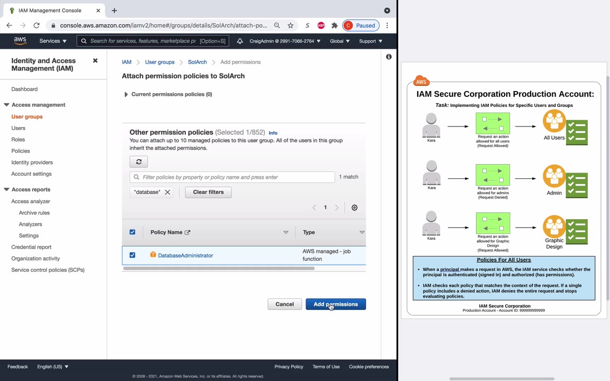Reload the page in the browser

[36, 25]
